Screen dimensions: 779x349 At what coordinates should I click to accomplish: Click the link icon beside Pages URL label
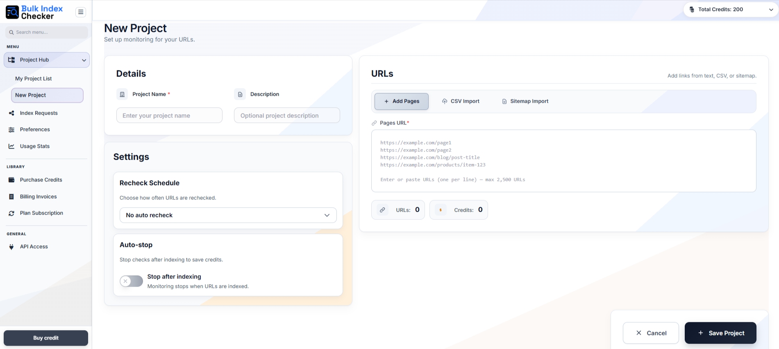(374, 123)
